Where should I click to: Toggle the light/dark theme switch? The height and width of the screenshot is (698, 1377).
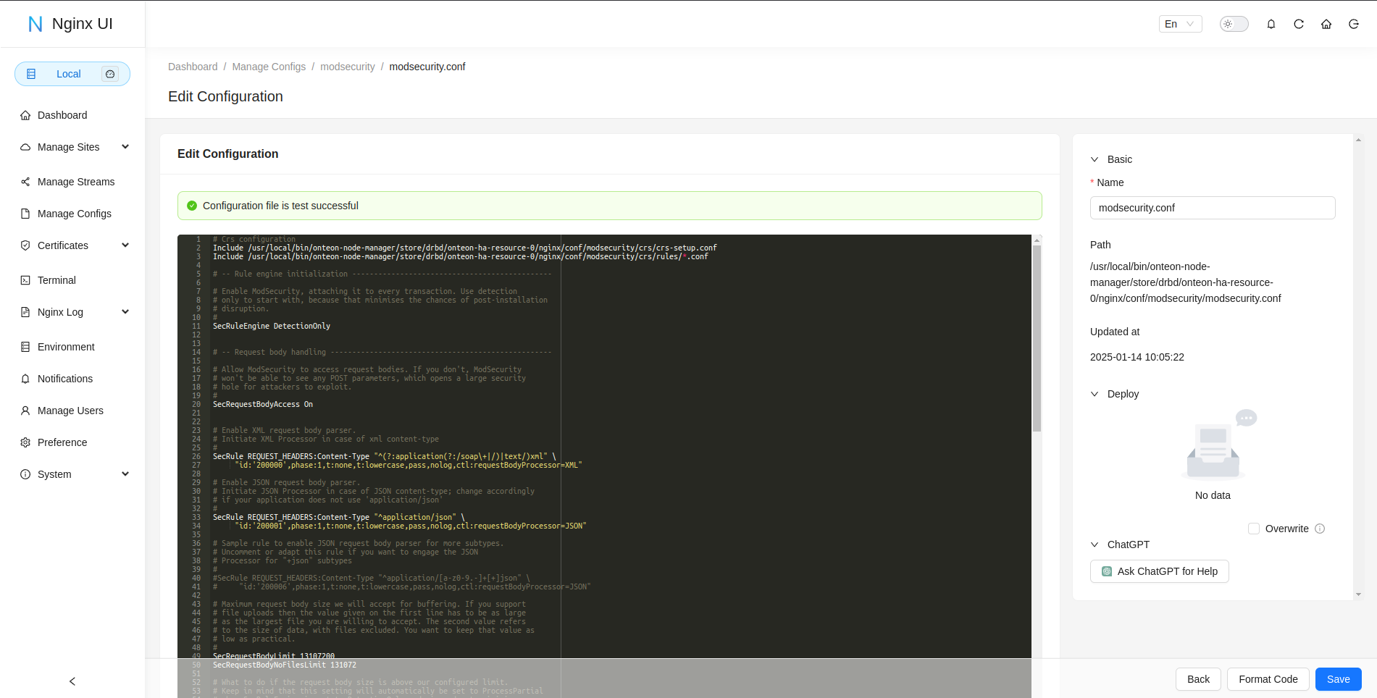coord(1233,23)
